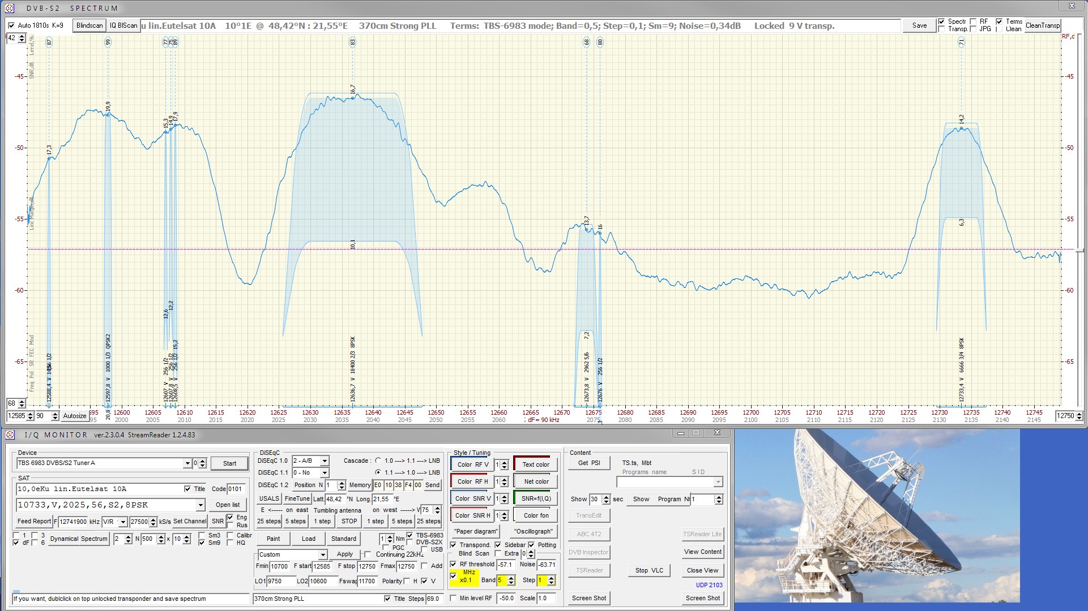Open the Color fon picker
The width and height of the screenshot is (1088, 611).
536,515
